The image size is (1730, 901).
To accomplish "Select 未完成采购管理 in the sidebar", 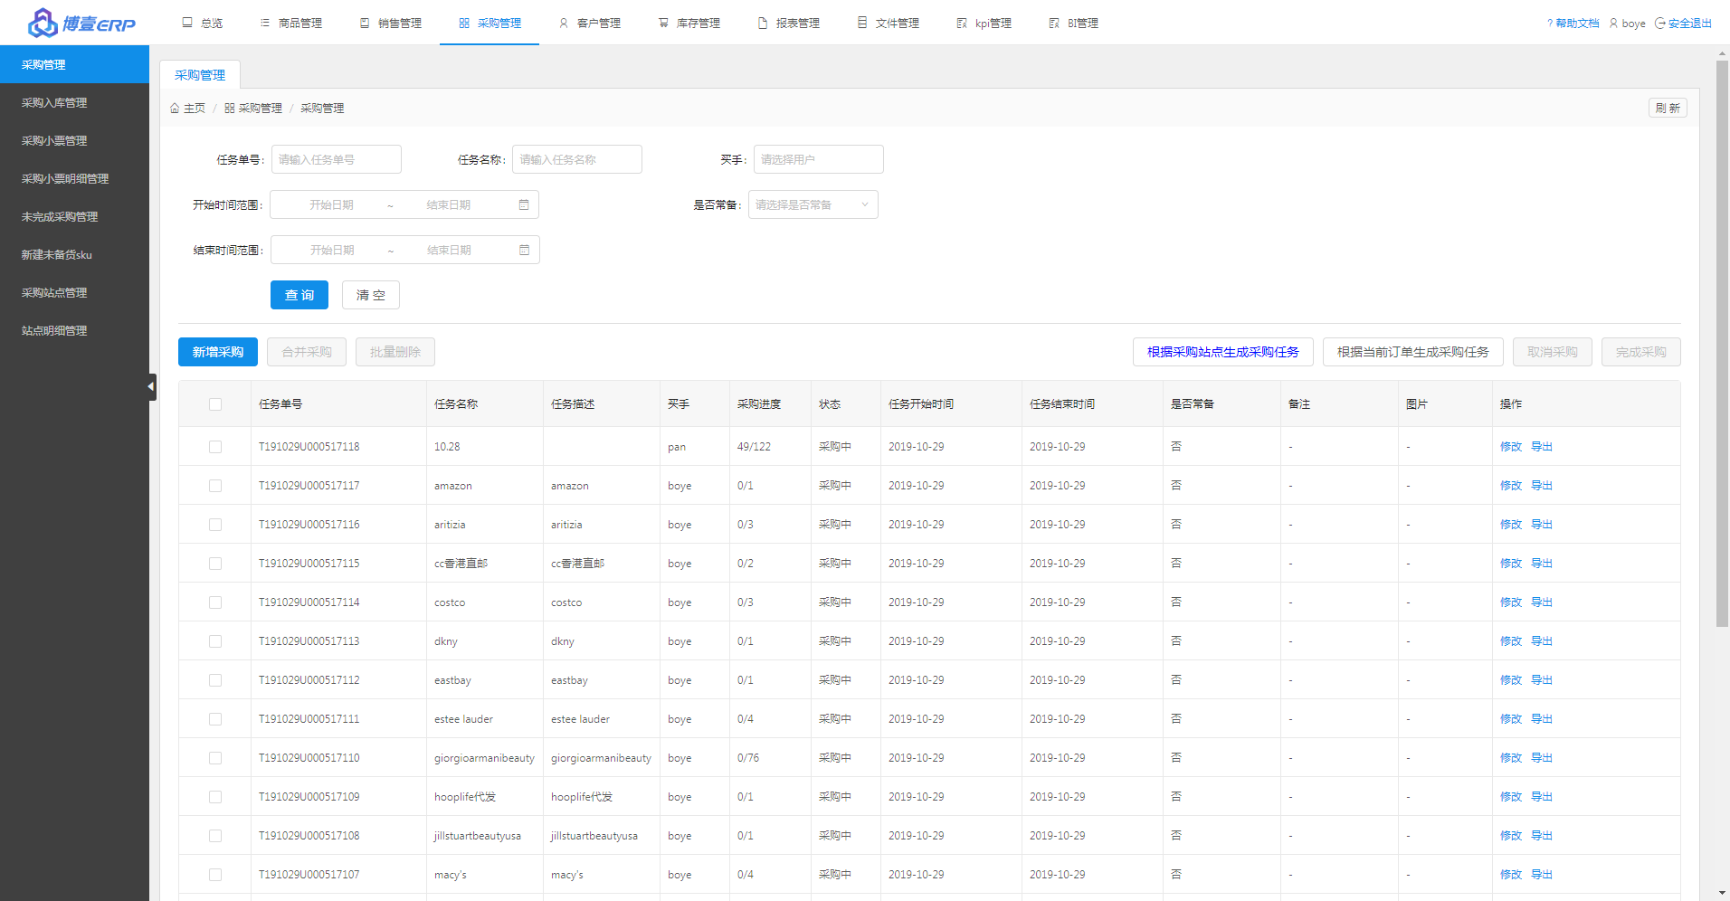I will click(74, 217).
